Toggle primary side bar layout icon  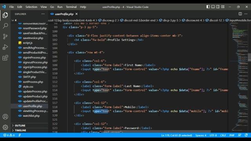[x=208, y=7]
